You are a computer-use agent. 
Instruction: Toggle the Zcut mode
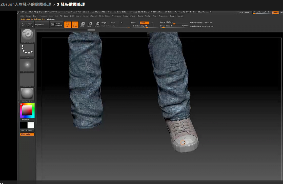[152, 23]
